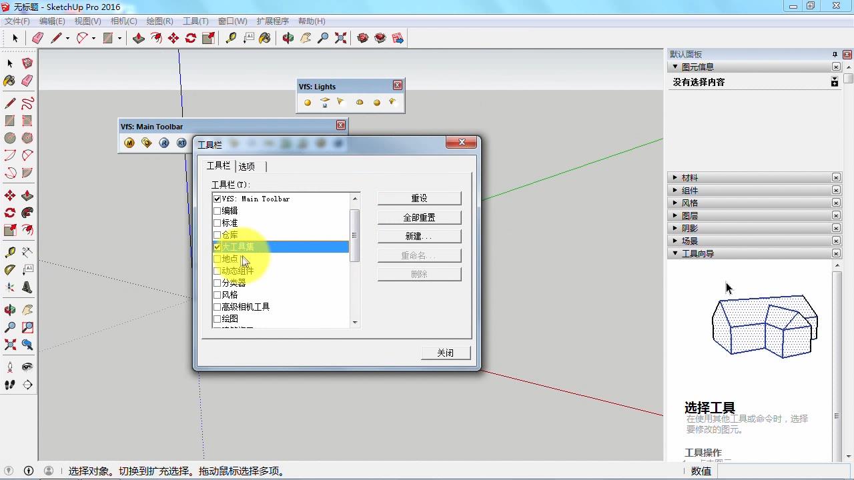Image resolution: width=854 pixels, height=480 pixels.
Task: Click the 数值 measurements input box
Action: (x=782, y=471)
